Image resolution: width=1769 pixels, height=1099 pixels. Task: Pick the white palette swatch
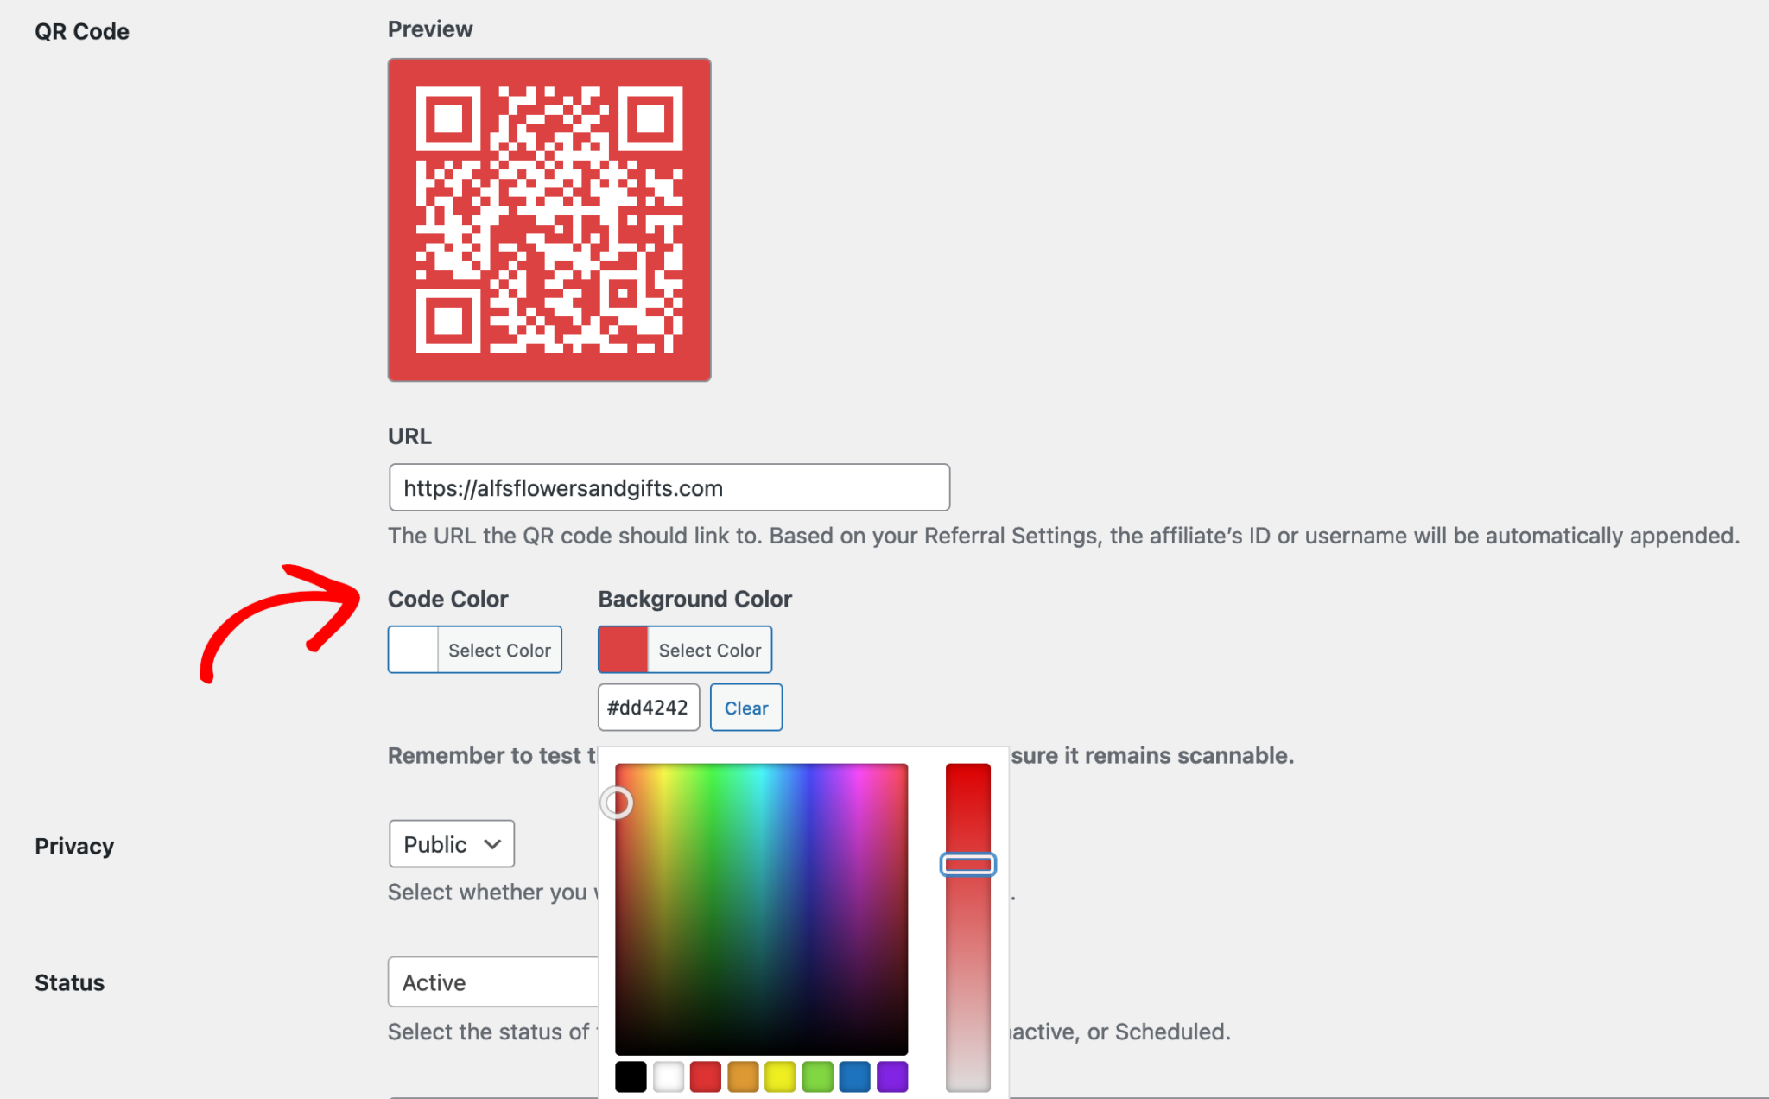pos(669,1077)
